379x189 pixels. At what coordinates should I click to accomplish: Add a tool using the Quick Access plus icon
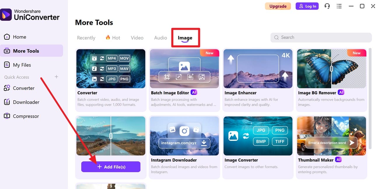56,77
